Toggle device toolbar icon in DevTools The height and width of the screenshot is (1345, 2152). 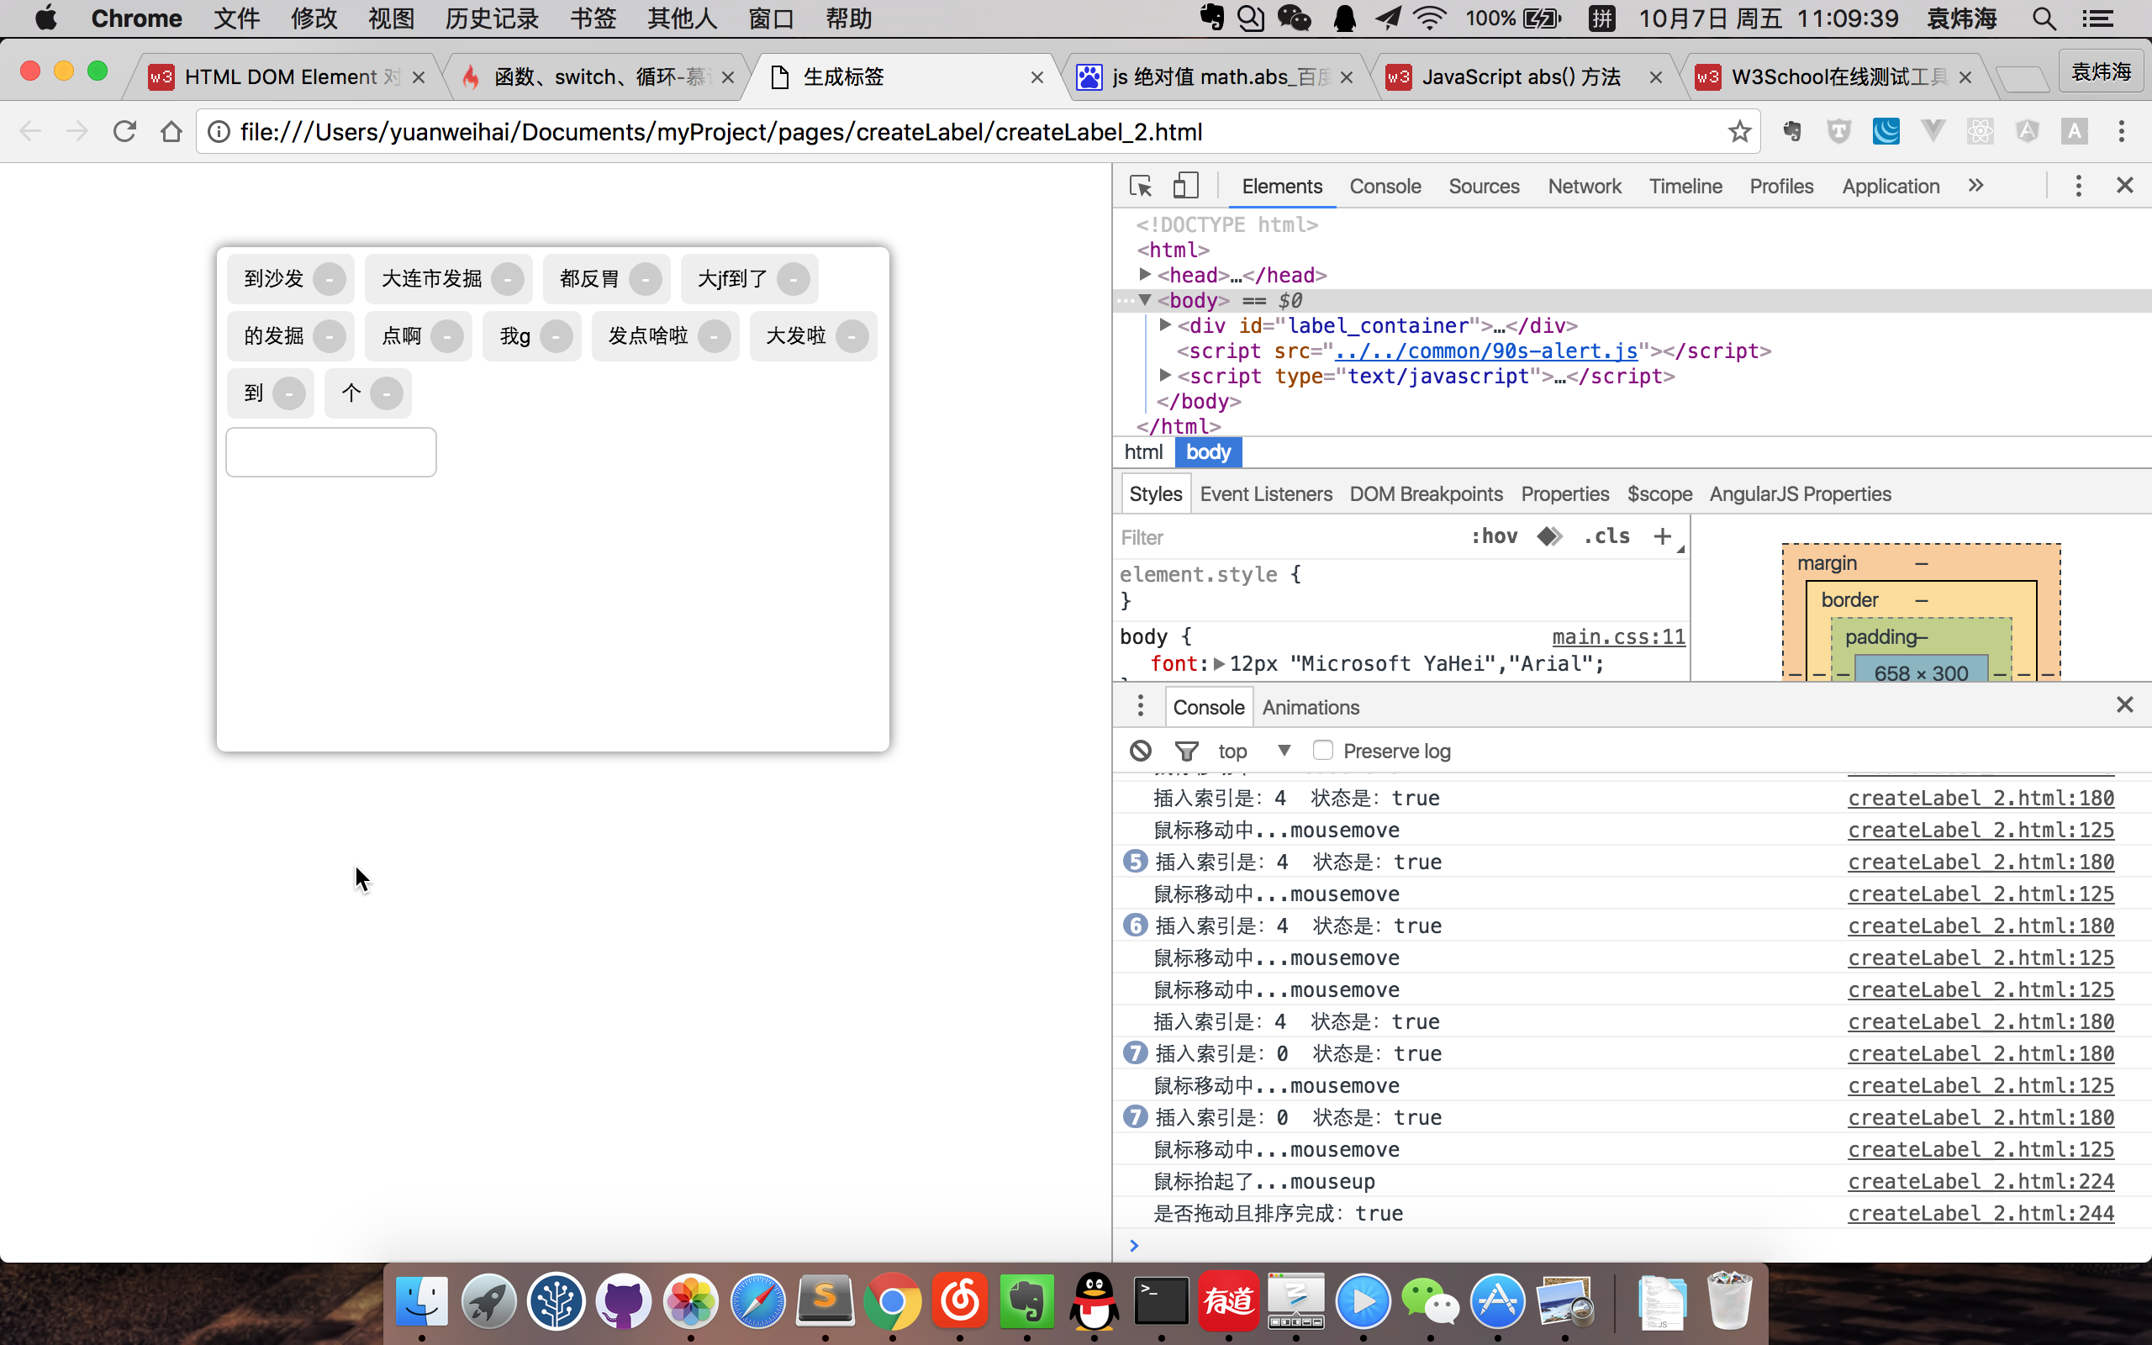pos(1184,186)
